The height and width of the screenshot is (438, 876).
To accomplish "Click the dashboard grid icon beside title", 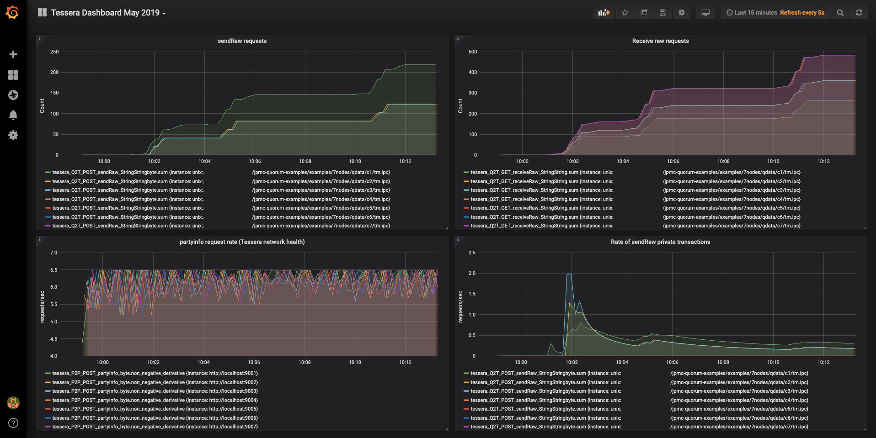I will pyautogui.click(x=42, y=12).
